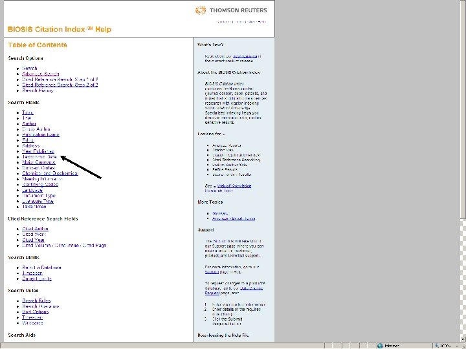Open the Major Concepts link
The width and height of the screenshot is (466, 349).
click(39, 162)
